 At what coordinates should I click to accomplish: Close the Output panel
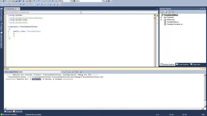click(205, 69)
